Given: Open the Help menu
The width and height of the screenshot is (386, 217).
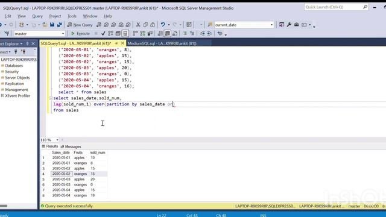Looking at the screenshot, I should coord(108,16).
